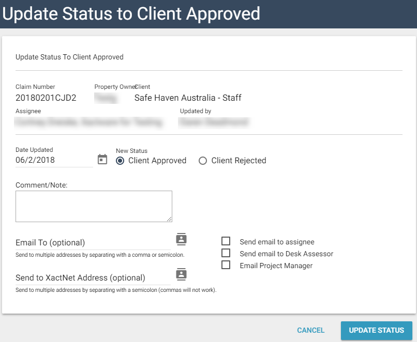
Task: Open the Date Updated calendar picker
Action: (x=102, y=159)
